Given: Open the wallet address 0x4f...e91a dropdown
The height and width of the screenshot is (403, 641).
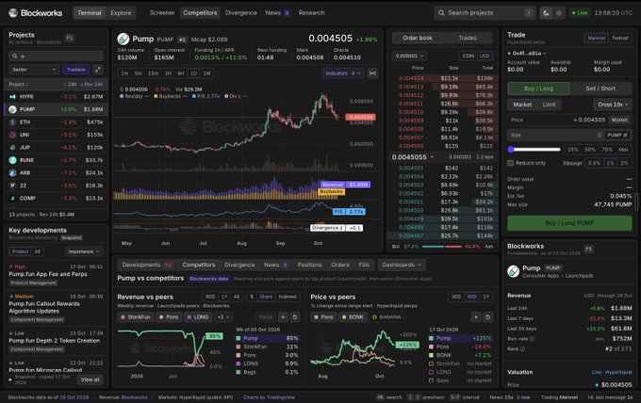Looking at the screenshot, I should pos(527,53).
